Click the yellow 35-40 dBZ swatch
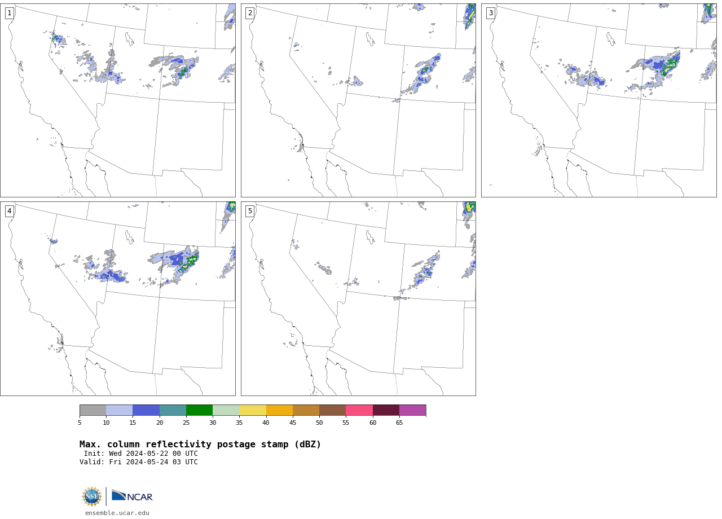The image size is (722, 519). (253, 410)
